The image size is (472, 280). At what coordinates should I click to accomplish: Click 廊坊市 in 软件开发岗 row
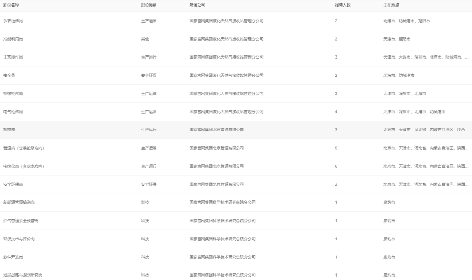point(389,257)
